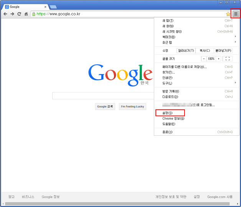
Task: Open the Chrome hamburger menu button
Action: click(236, 14)
